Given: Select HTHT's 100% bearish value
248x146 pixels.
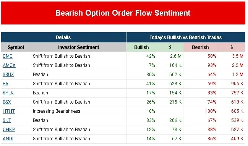Looking at the screenshot, I should [x=211, y=111].
